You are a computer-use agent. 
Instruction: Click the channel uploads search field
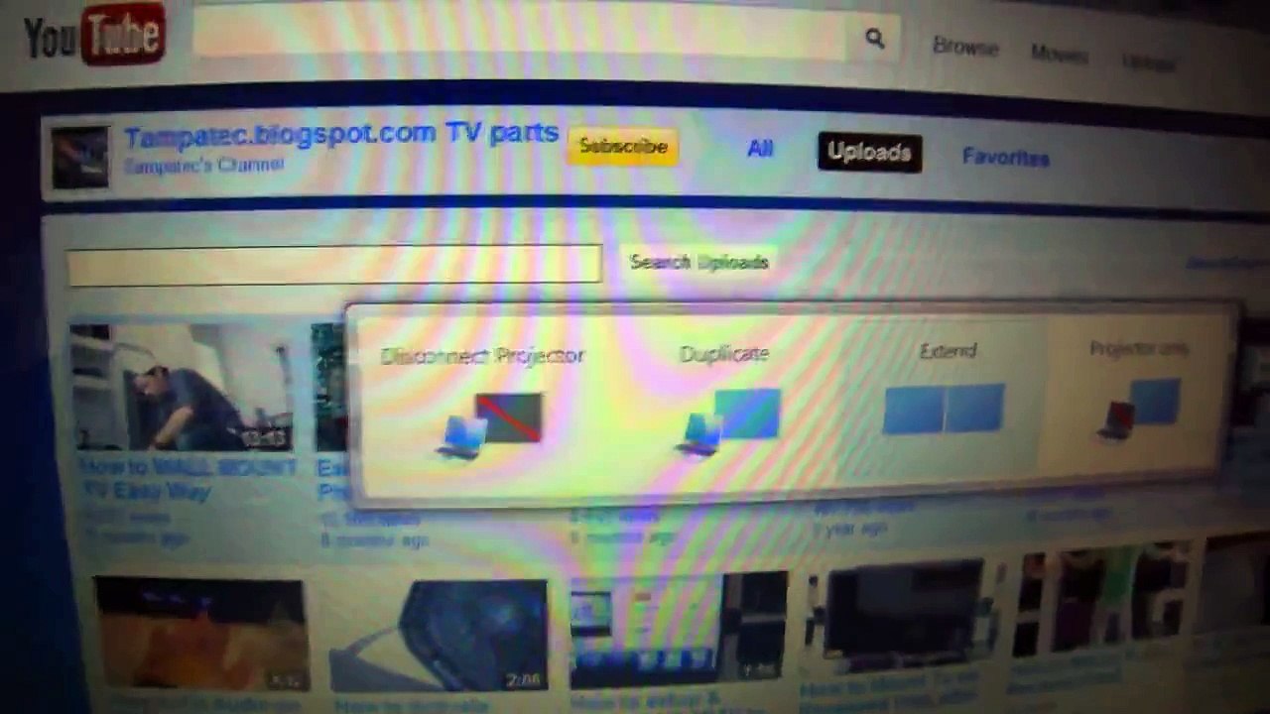334,265
